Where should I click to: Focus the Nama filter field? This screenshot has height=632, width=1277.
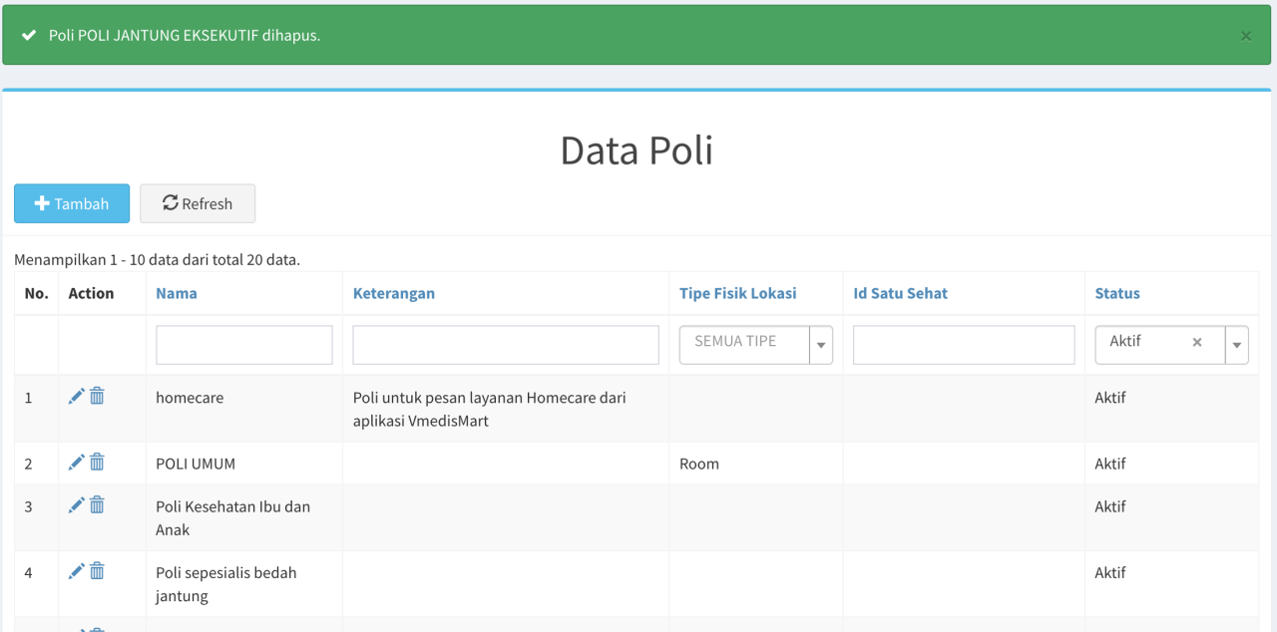click(244, 345)
